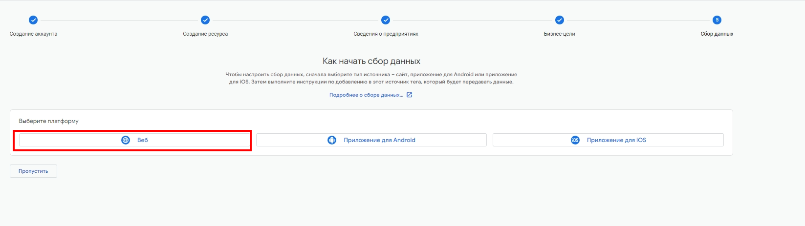Click external-link icon beside Подробнее о сборе данных
Viewport: 805px width, 226px height.
click(410, 95)
